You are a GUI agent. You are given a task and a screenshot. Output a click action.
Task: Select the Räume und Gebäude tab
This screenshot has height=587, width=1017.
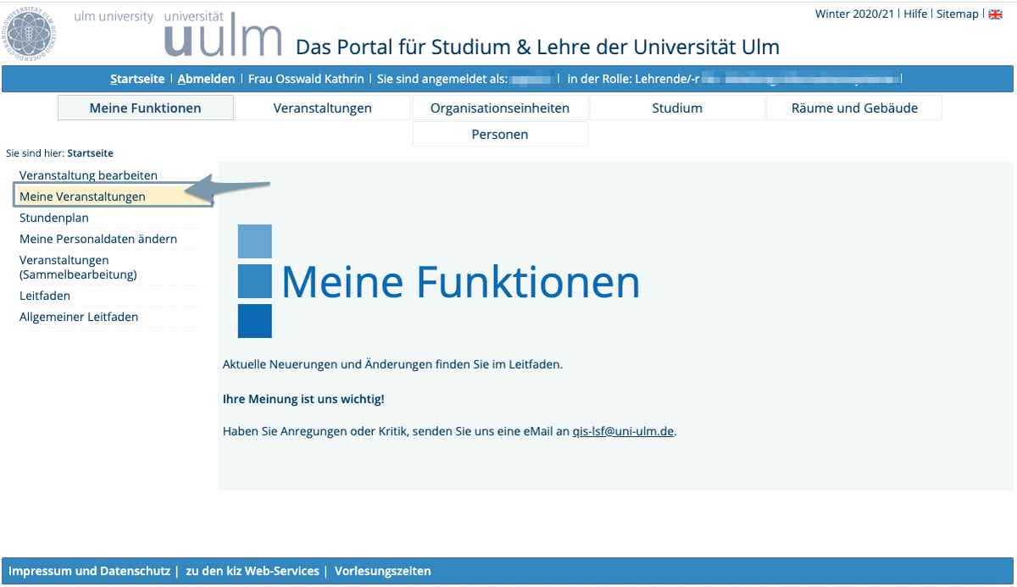(x=853, y=108)
